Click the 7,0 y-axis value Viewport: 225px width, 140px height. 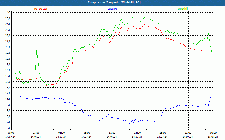[x=8, y=122]
